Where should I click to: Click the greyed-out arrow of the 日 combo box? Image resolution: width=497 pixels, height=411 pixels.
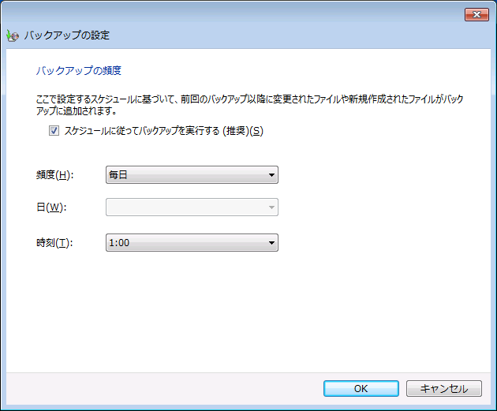(271, 207)
